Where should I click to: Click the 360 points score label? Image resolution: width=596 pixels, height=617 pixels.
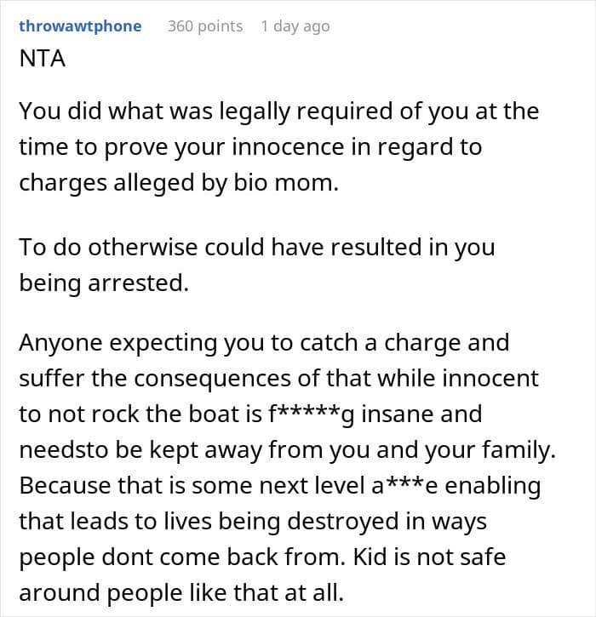click(205, 26)
